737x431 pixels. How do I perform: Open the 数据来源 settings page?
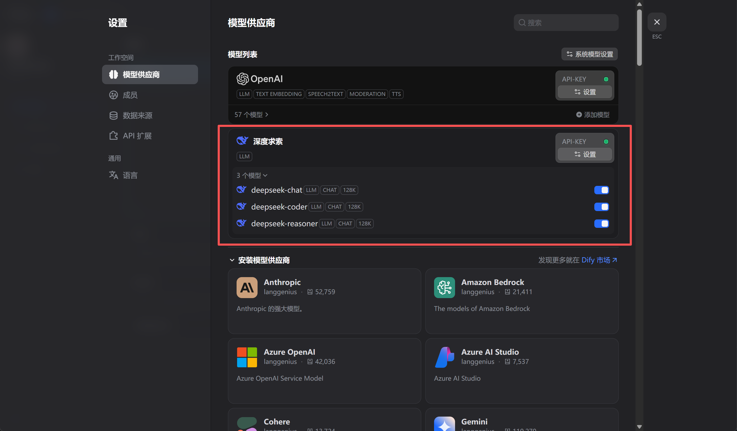[150, 115]
